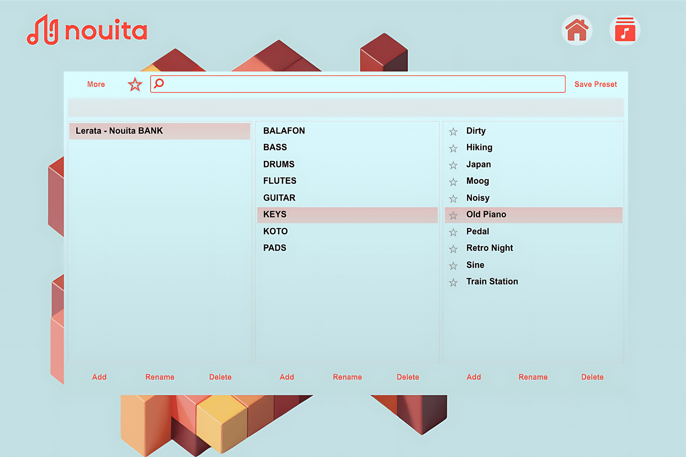Click the home icon
686x457 pixels.
point(577,29)
